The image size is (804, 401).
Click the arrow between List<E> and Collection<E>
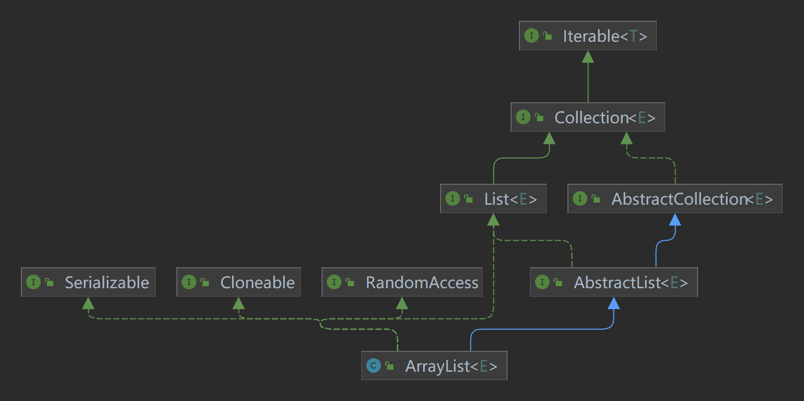[549, 138]
